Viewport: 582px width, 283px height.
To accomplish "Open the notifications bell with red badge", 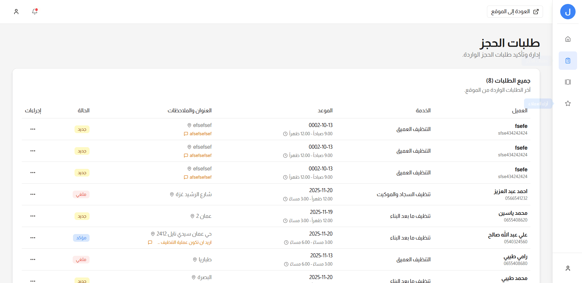I will click(34, 12).
